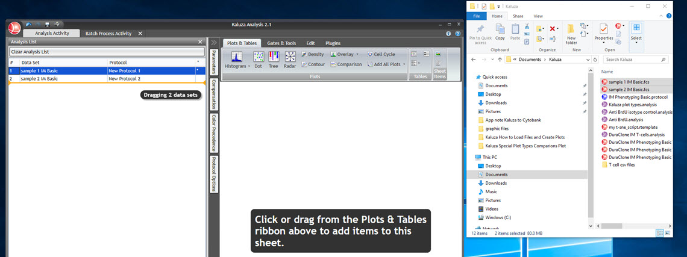Switch to Plugins ribbon tab
Viewport: 687px width, 257px height.
[x=333, y=43]
